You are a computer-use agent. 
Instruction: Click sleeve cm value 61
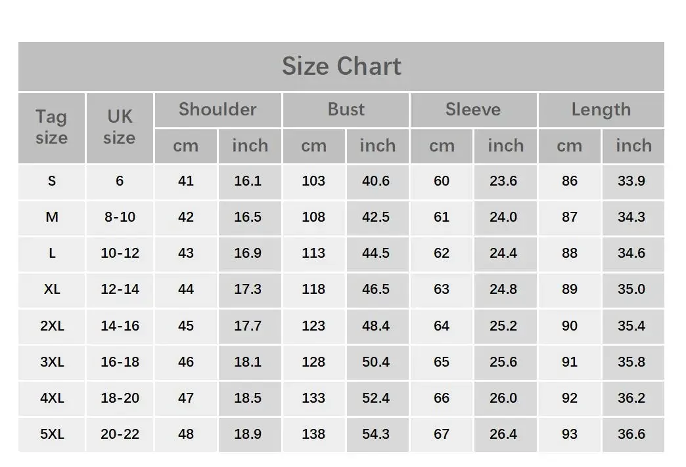pyautogui.click(x=442, y=218)
